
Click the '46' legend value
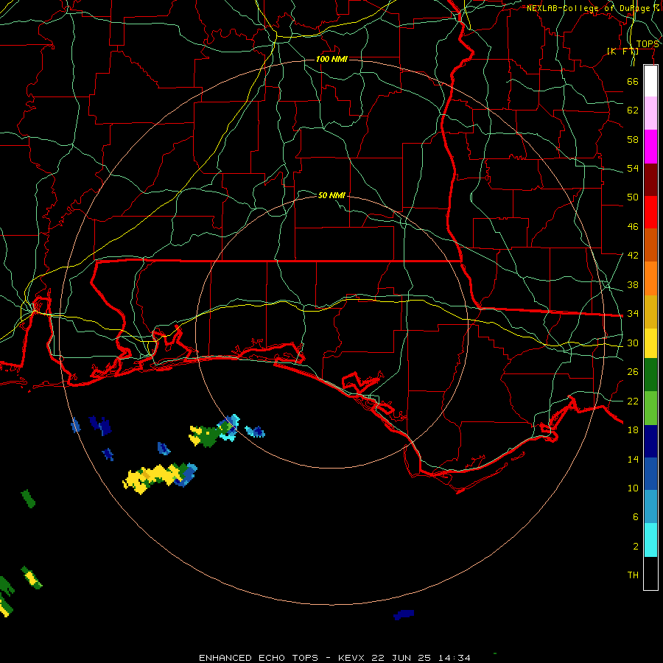click(x=633, y=227)
